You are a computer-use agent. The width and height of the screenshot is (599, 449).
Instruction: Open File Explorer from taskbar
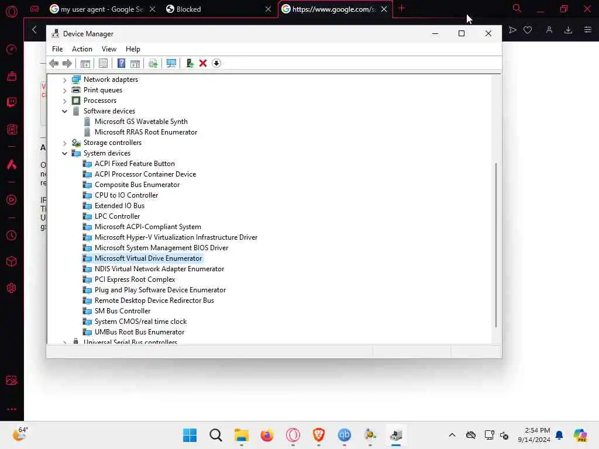(x=241, y=435)
